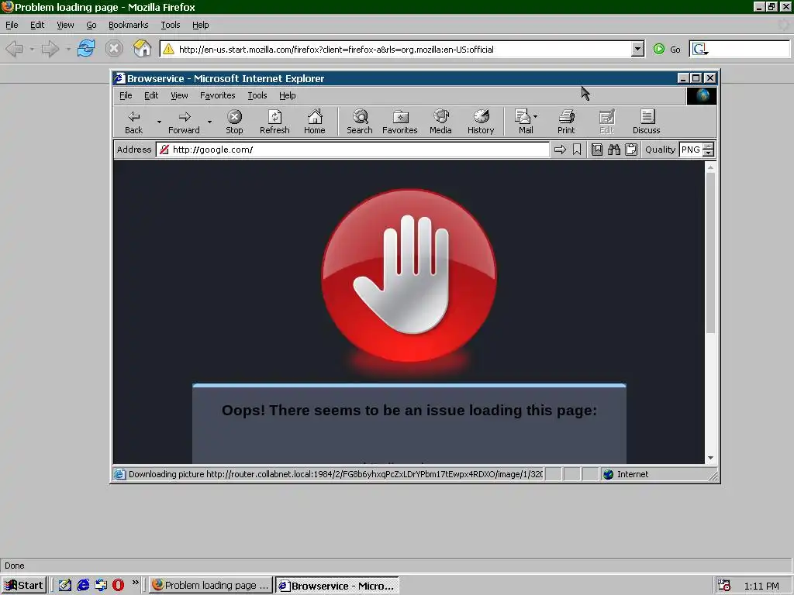Open Internet Explorer Favorites menu
Screen dimensions: 794x595
[218, 95]
